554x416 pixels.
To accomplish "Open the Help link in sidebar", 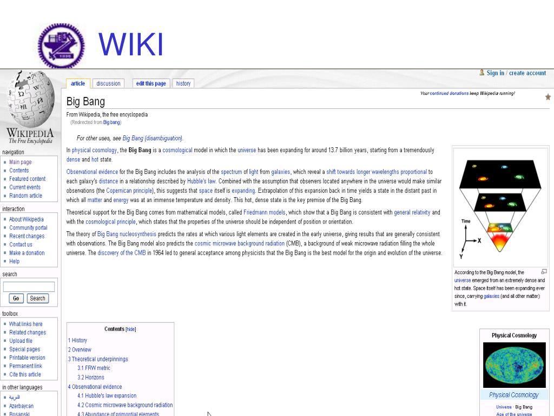I will pyautogui.click(x=14, y=262).
